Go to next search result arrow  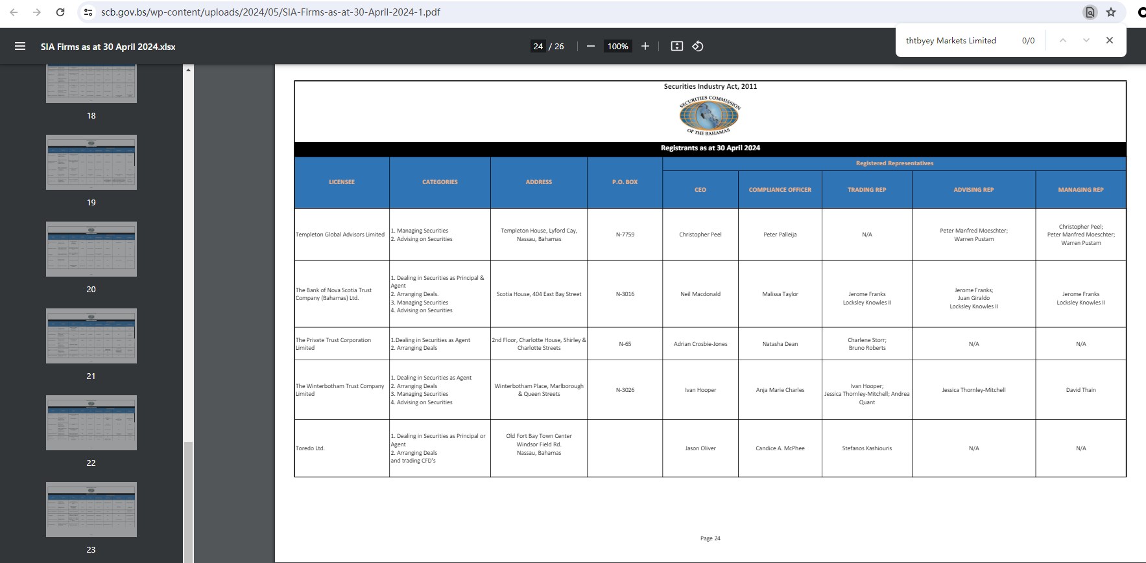[1086, 40]
